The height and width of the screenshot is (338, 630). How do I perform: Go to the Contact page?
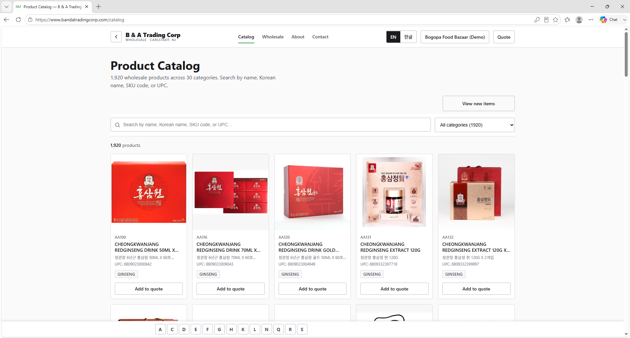[320, 37]
